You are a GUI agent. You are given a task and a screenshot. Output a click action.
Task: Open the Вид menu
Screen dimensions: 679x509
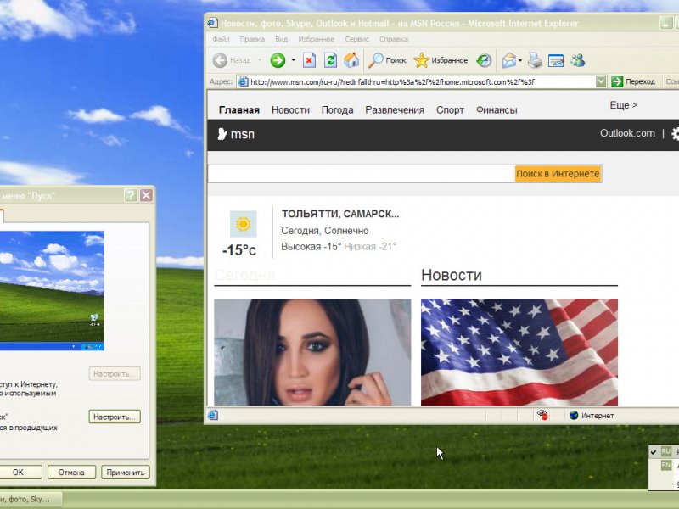point(282,39)
